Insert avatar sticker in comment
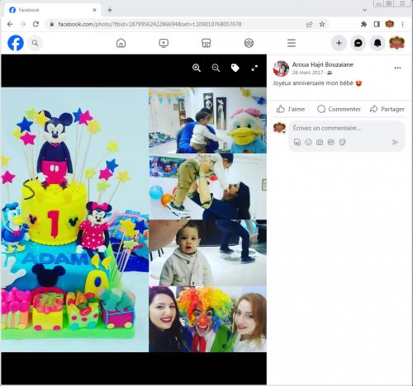The height and width of the screenshot is (386, 413). tap(297, 142)
